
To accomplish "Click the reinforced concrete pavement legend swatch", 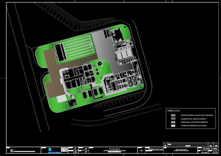I will pyautogui.click(x=173, y=115).
